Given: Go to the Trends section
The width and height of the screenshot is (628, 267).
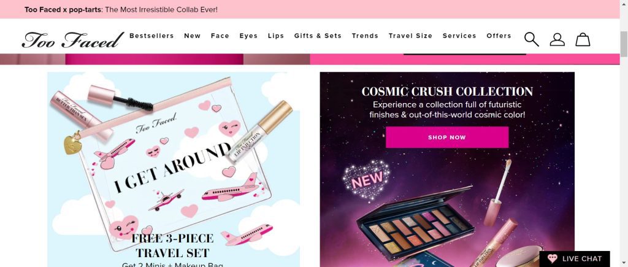Looking at the screenshot, I should tap(365, 36).
